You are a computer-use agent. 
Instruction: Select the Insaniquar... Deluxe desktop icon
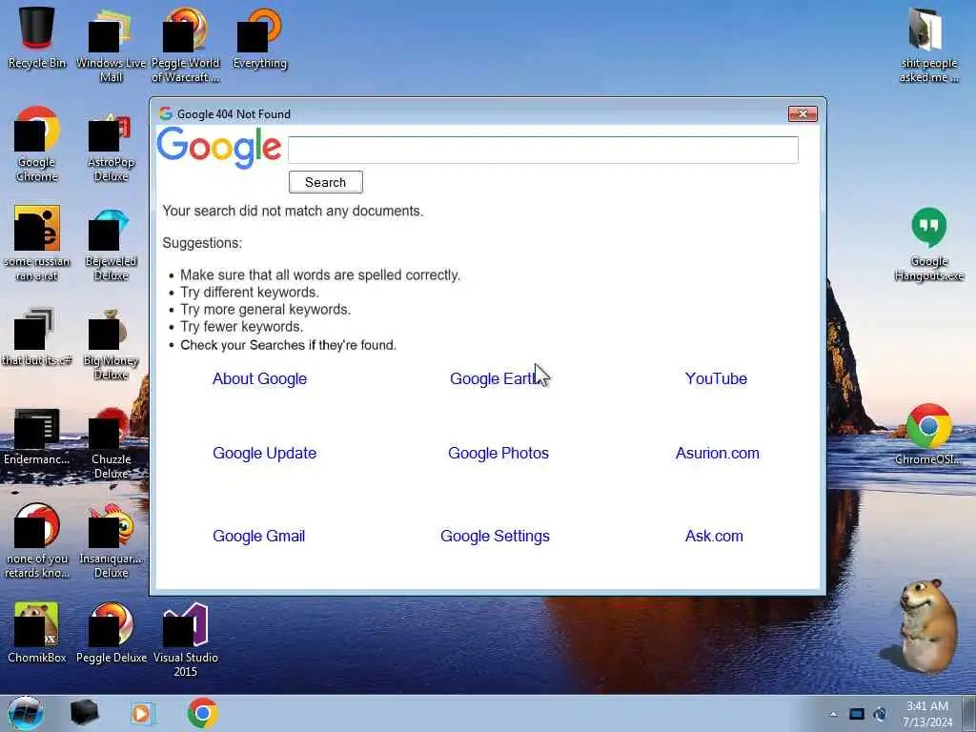click(111, 541)
